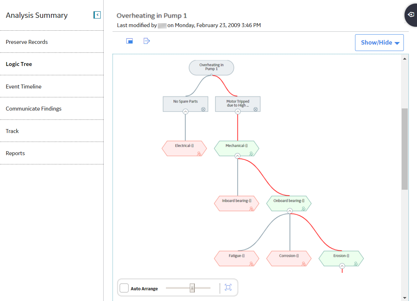Go to Track section
Viewport: 417px width, 301px height.
[x=52, y=131]
